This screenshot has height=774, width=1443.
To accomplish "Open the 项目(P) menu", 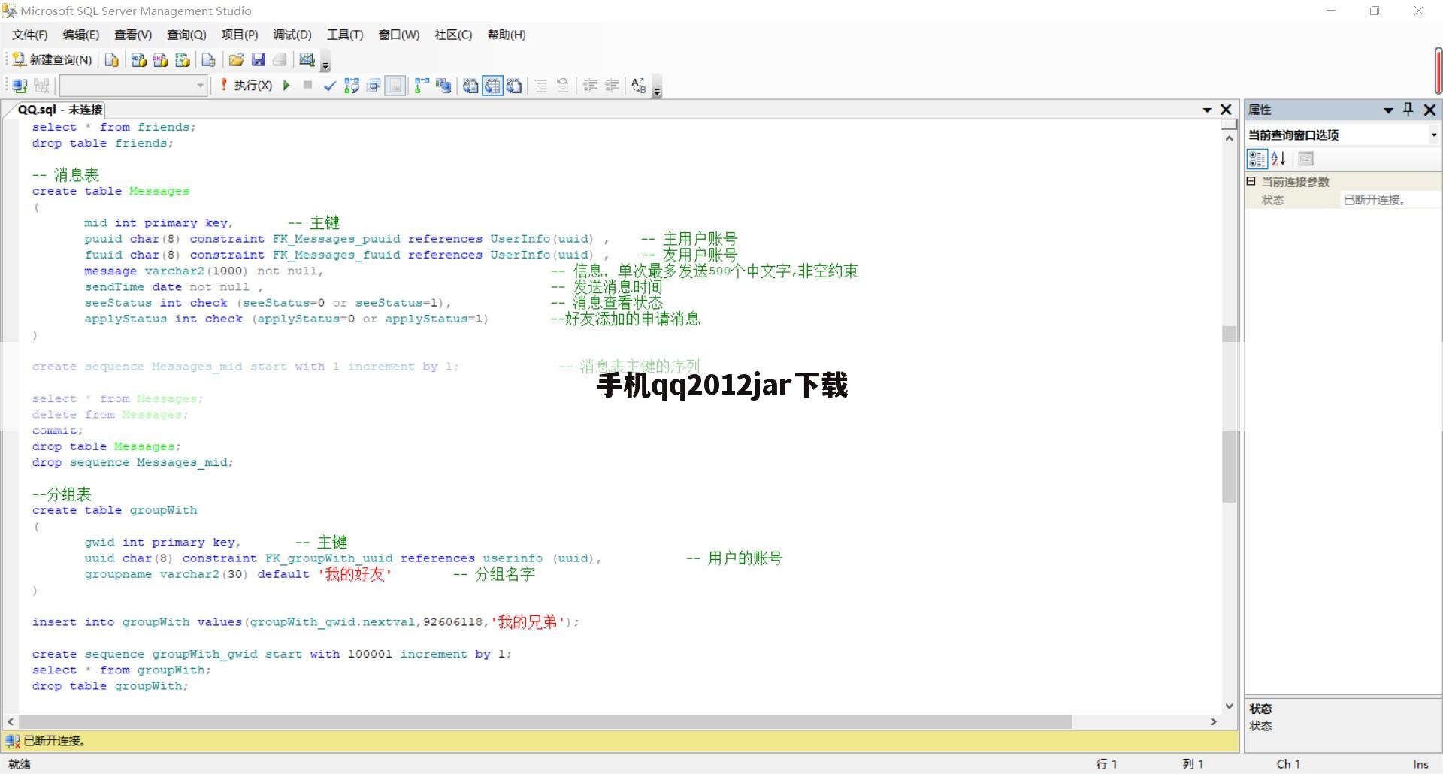I will pyautogui.click(x=240, y=35).
